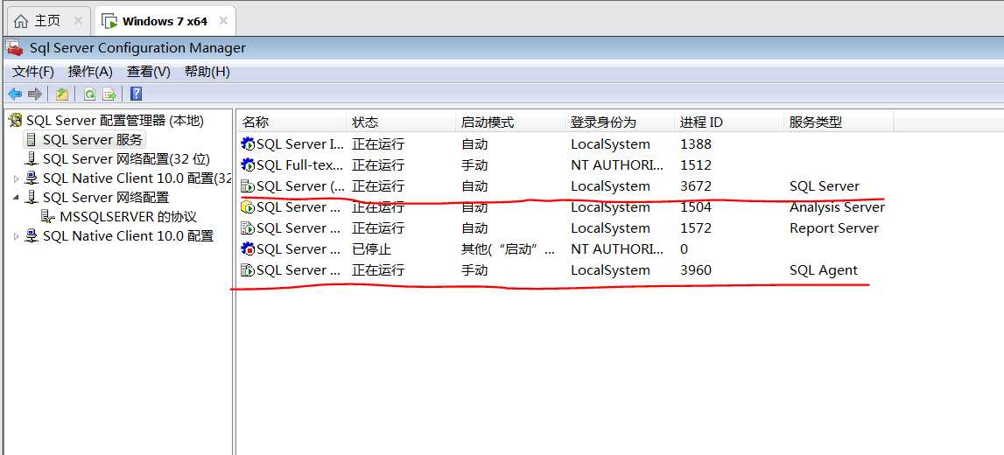Click process ID 1388

(x=695, y=144)
